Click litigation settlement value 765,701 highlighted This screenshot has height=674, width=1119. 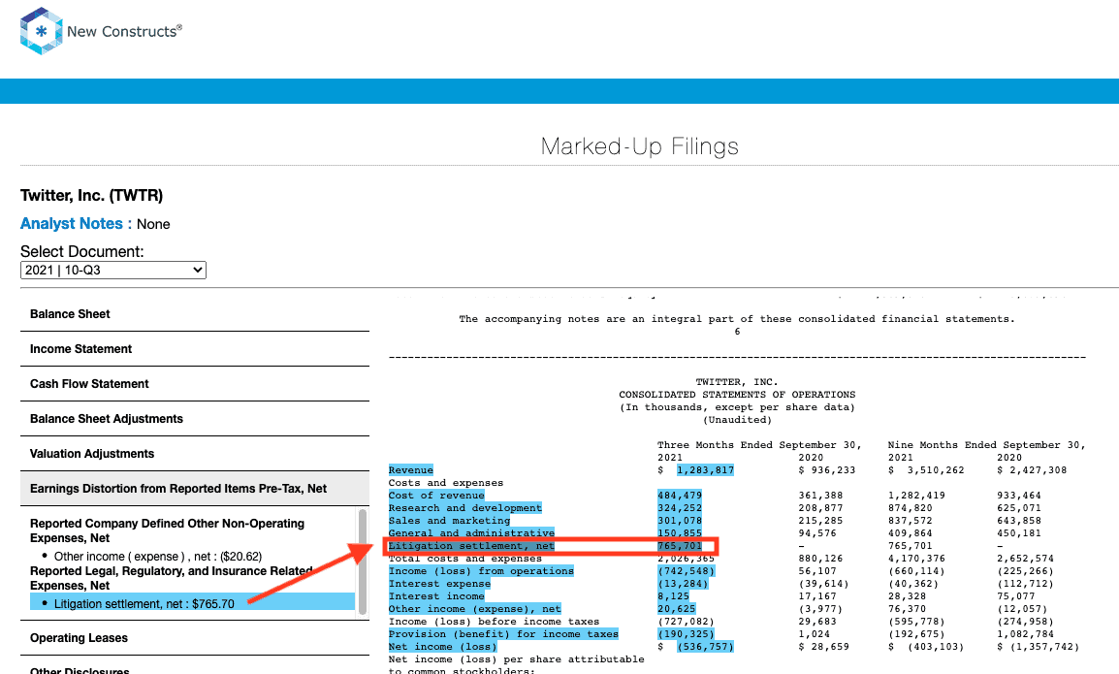[680, 545]
